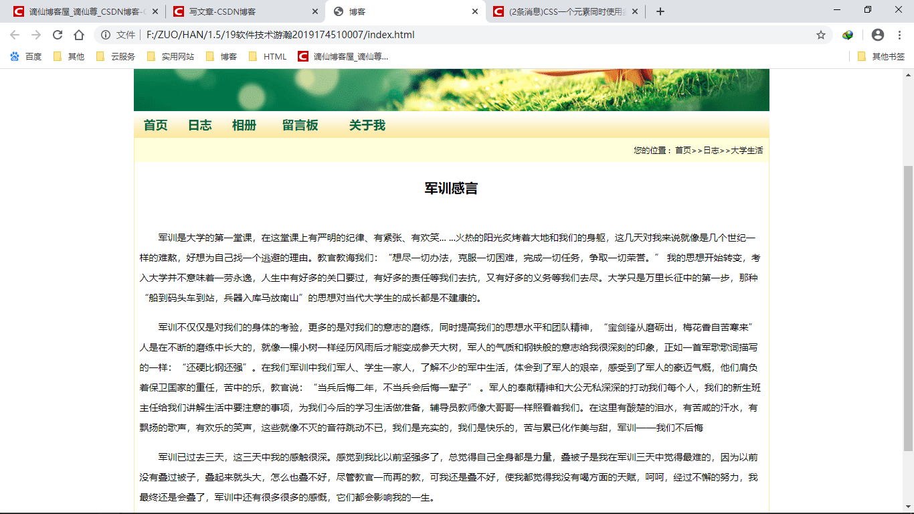Go back with the browser back arrow

click(x=15, y=35)
